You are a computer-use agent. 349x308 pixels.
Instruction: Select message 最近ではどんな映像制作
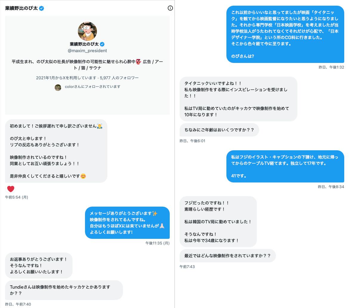tap(228, 256)
